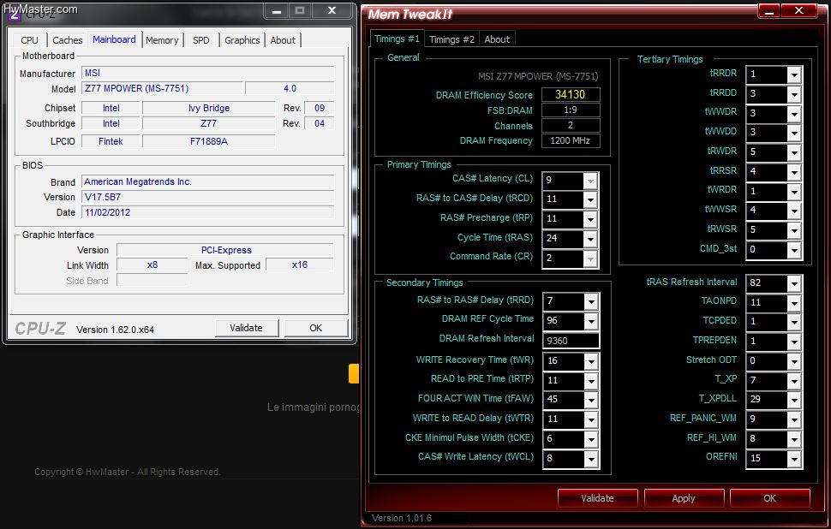
Task: Open the tWWSR tertiary timing dropdown
Action: tap(794, 211)
